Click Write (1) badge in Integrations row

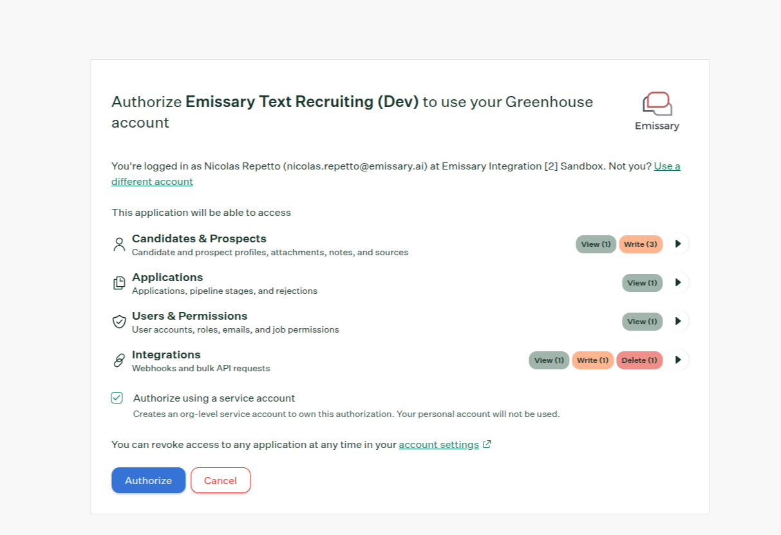coord(592,360)
